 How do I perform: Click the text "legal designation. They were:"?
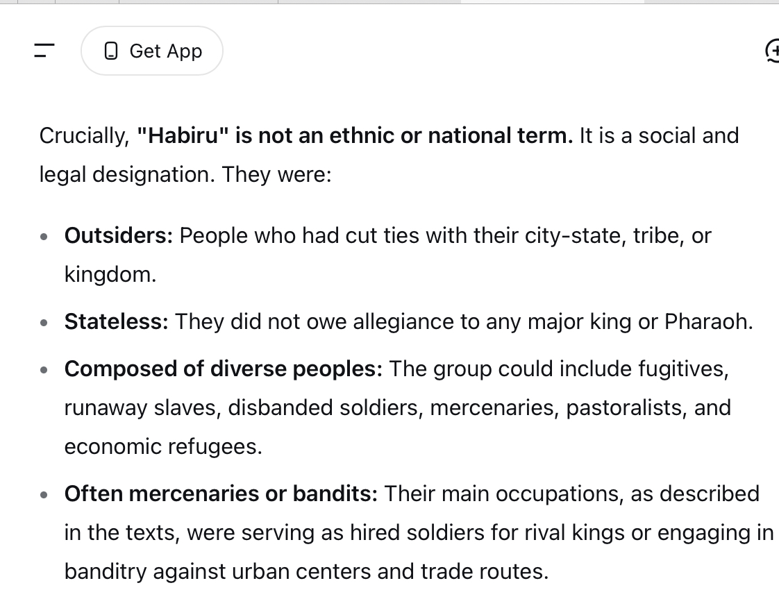point(185,175)
